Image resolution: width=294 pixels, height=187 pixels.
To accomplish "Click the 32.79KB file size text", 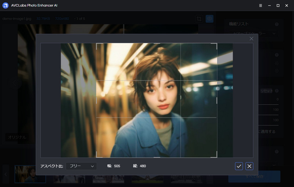I will coord(43,19).
